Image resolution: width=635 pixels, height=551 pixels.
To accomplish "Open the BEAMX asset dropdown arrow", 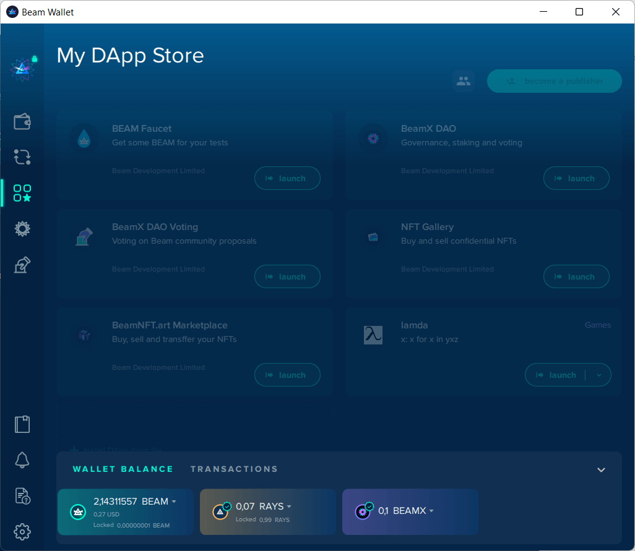I will tap(431, 511).
